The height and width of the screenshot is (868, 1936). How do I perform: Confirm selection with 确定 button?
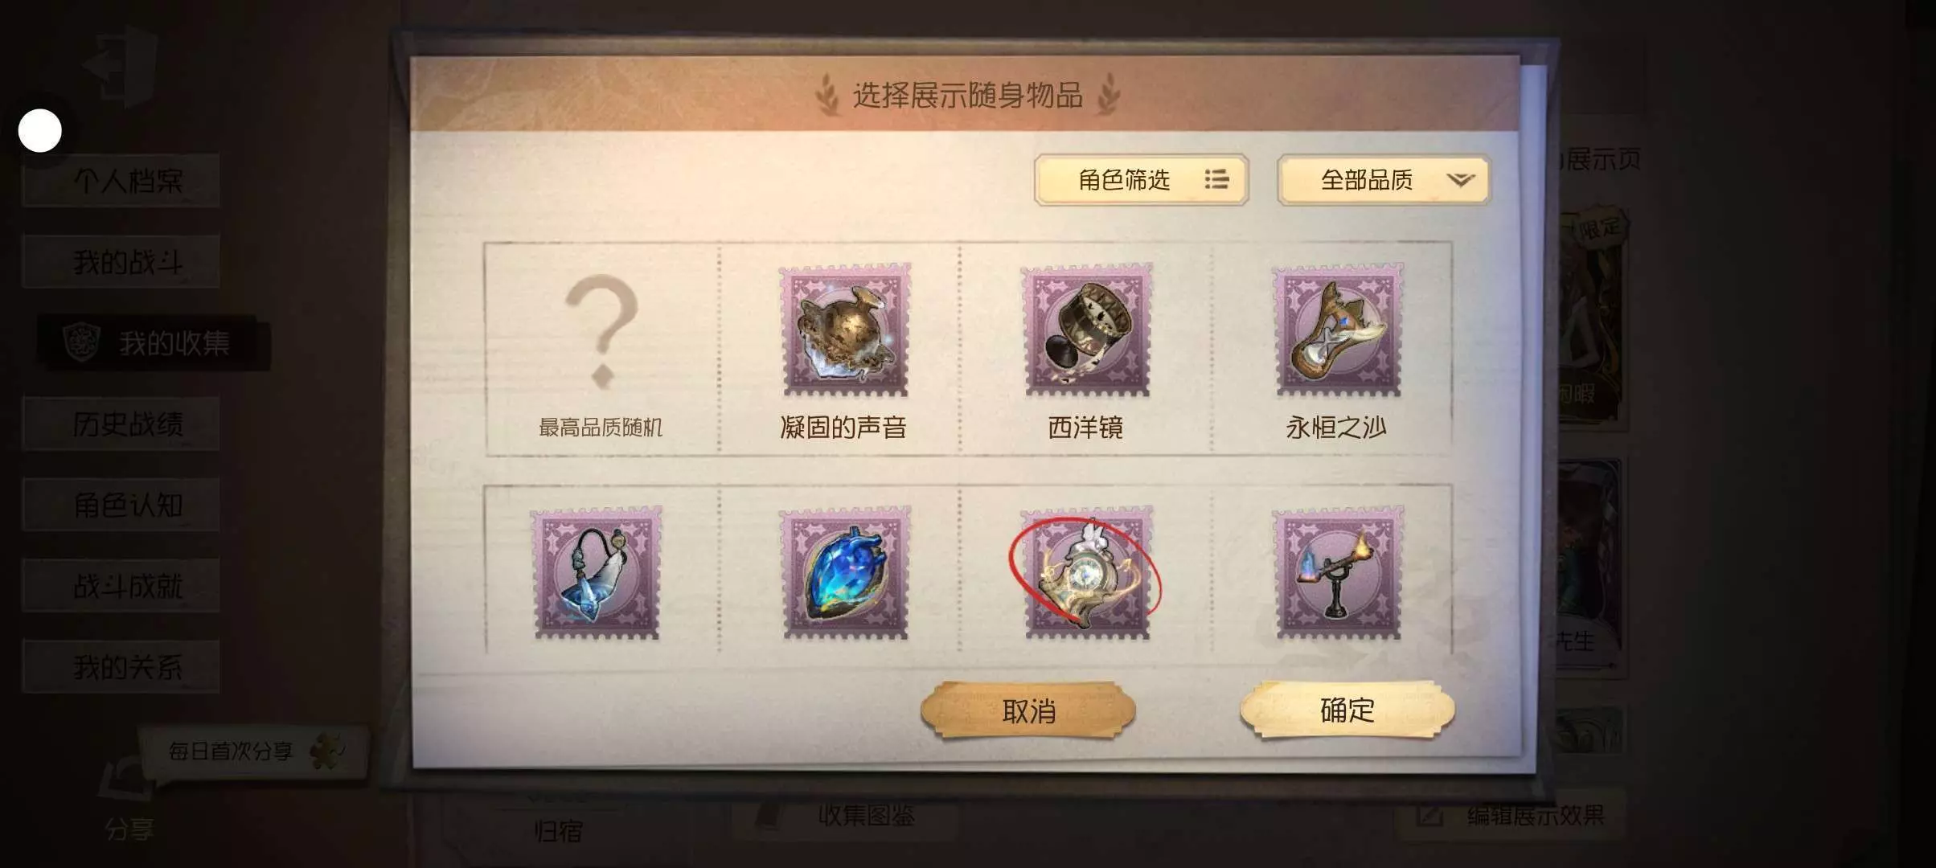coord(1347,709)
